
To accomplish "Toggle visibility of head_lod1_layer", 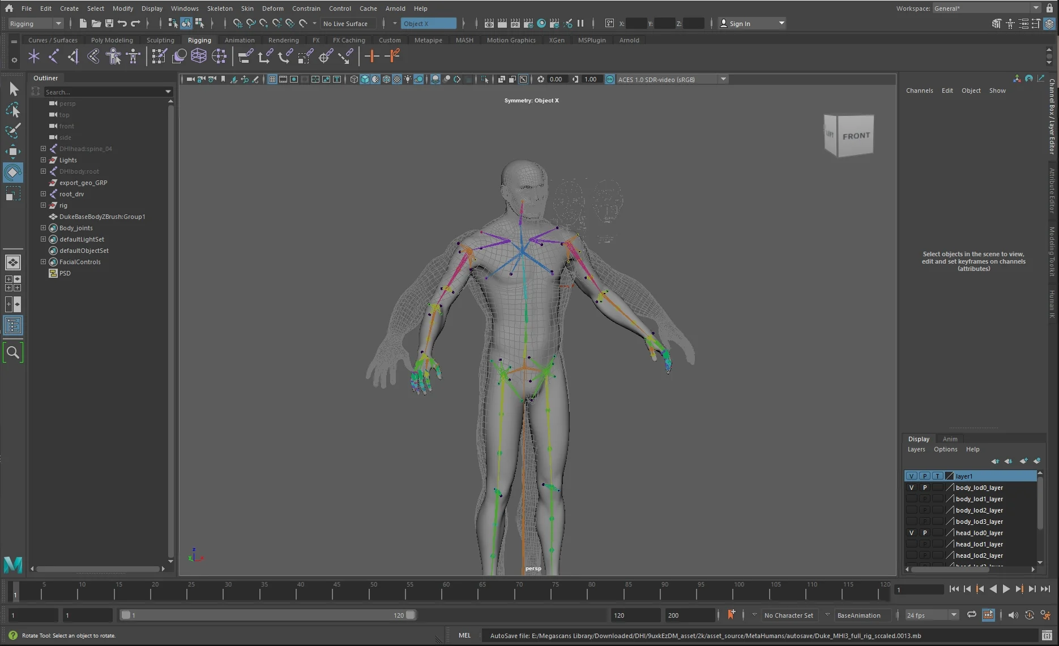I will (x=911, y=544).
